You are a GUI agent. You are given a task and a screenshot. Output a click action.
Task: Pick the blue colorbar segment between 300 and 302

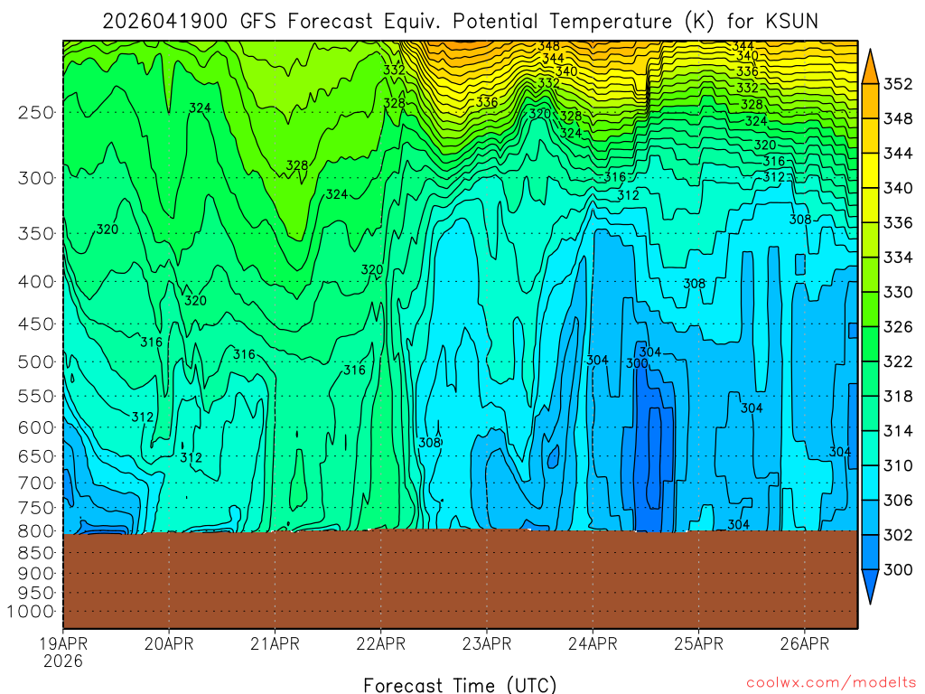point(870,552)
